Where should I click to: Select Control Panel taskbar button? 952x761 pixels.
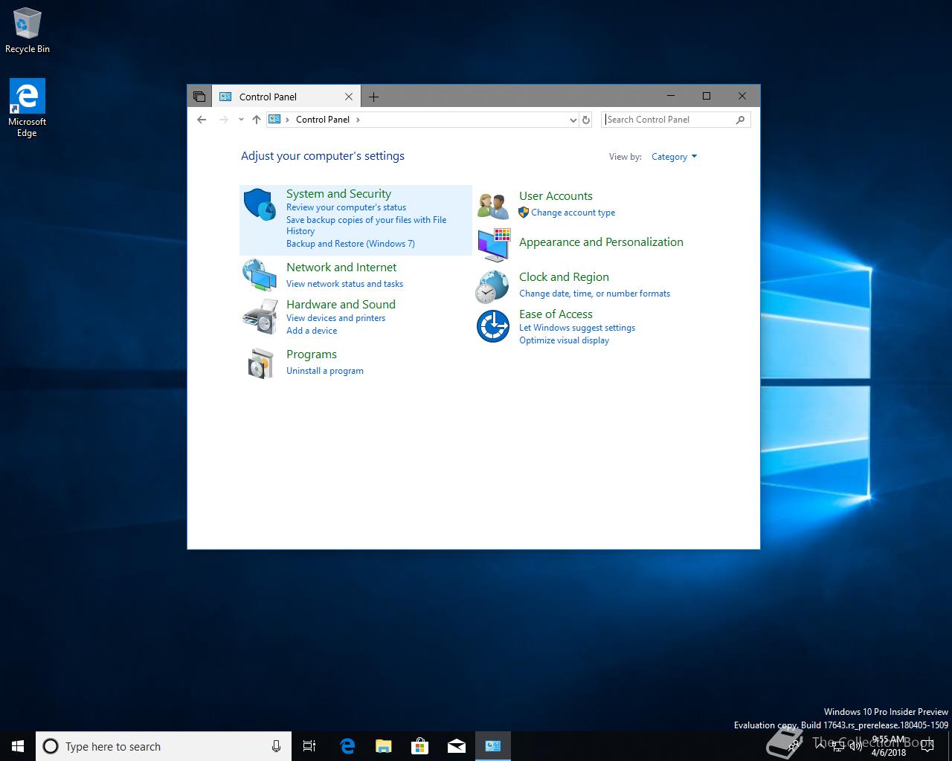tap(493, 746)
